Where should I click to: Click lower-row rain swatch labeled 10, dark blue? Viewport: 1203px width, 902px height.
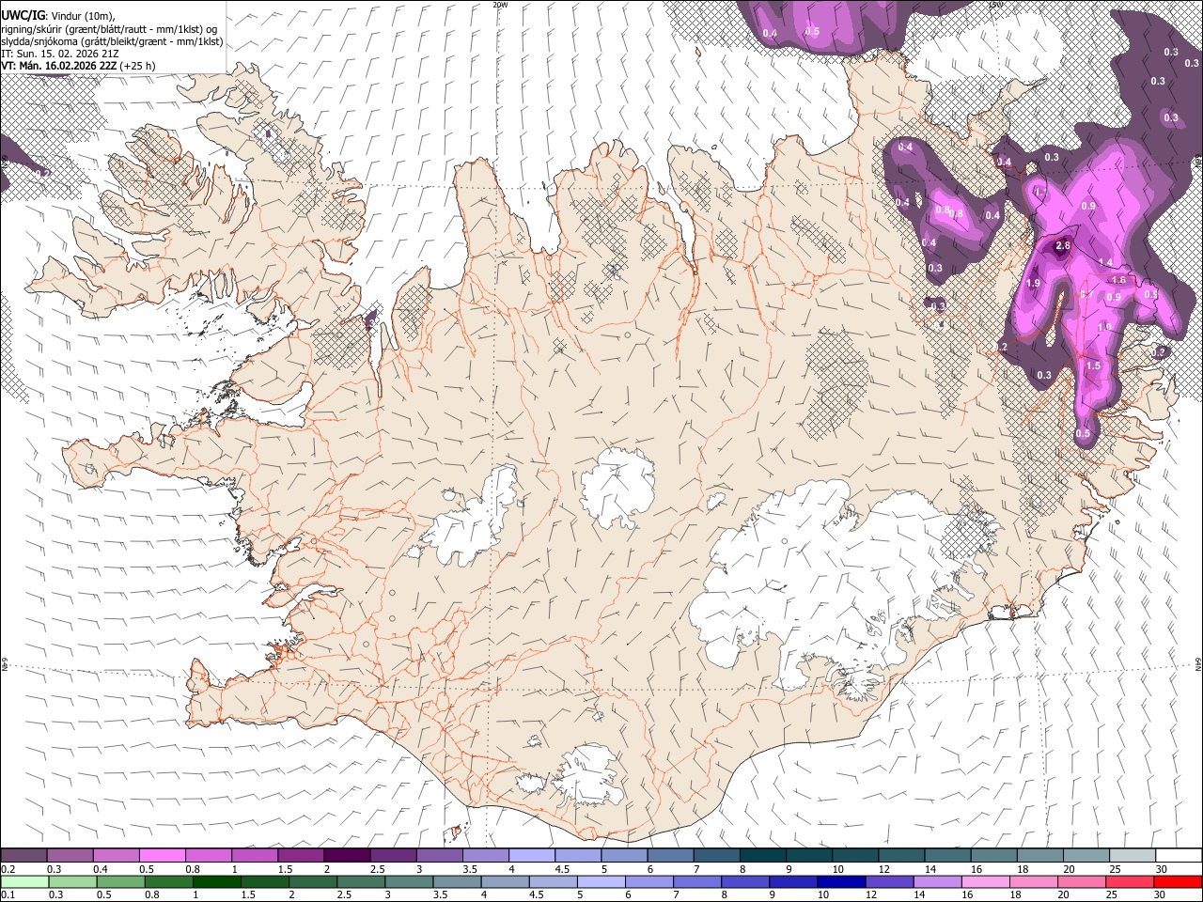[841, 881]
